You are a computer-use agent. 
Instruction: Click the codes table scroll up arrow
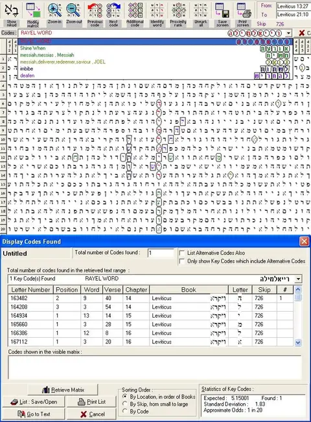pos(298,290)
